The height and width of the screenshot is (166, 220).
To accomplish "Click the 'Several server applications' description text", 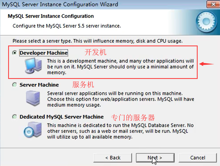I will [121, 99].
